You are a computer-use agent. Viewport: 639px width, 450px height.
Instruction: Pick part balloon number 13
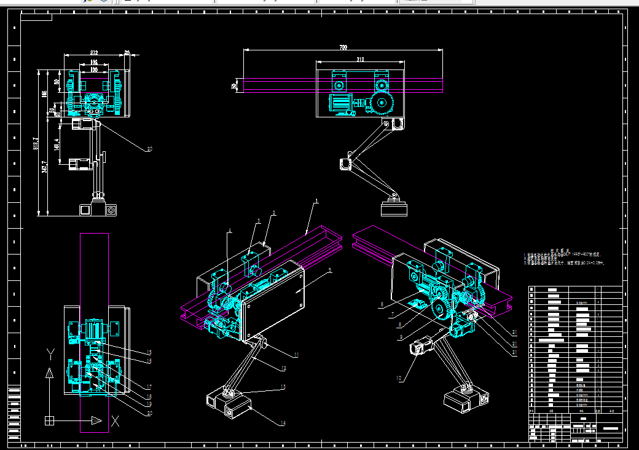tap(283, 387)
